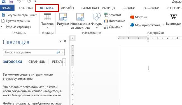The height and width of the screenshot is (105, 182).
Task: Switch to the ДИЗАЙН tab
Action: point(67,8)
